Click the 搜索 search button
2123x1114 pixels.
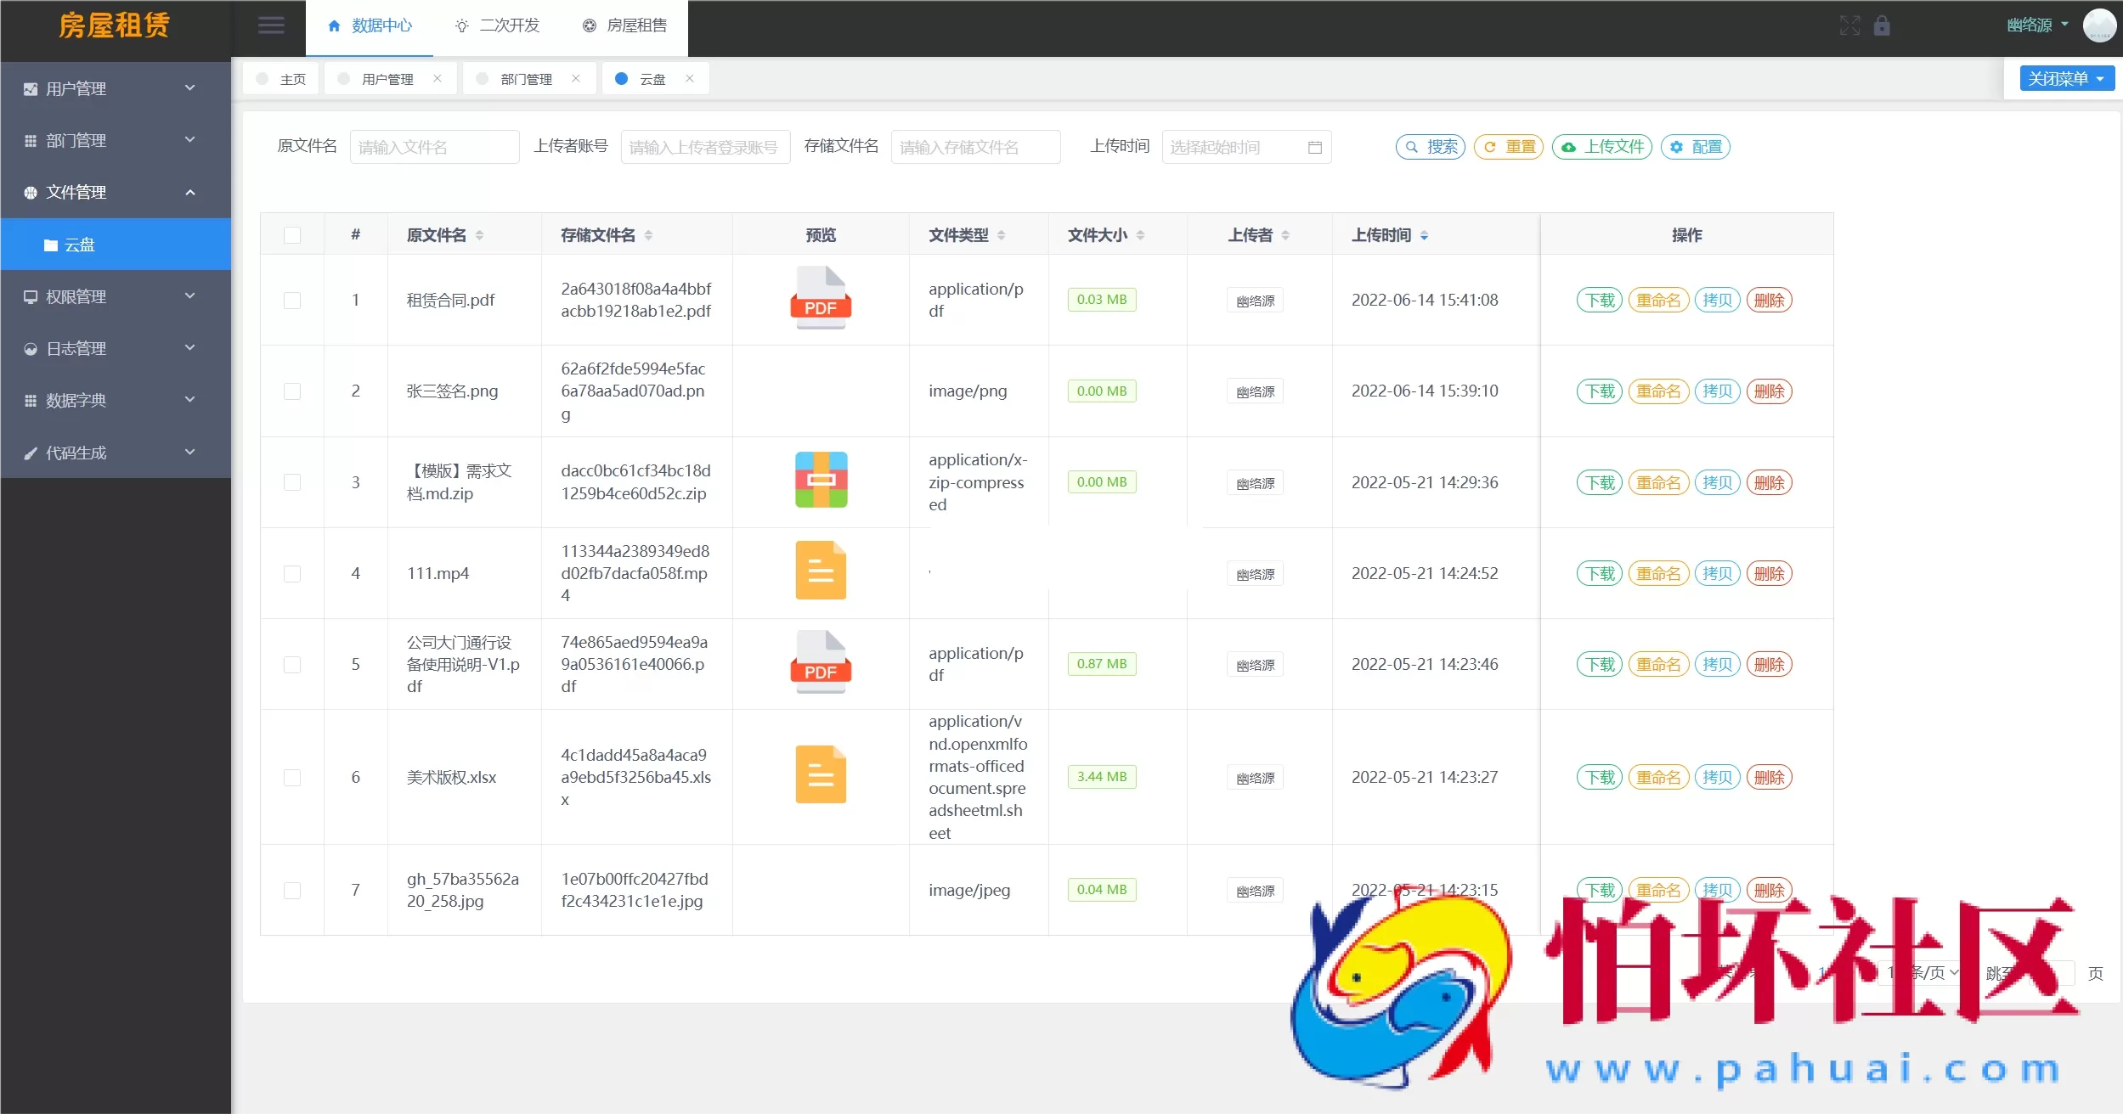(x=1430, y=146)
